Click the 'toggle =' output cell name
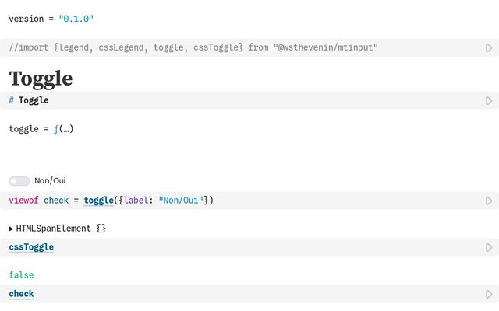Screen dimensions: 499x311 click(29, 129)
